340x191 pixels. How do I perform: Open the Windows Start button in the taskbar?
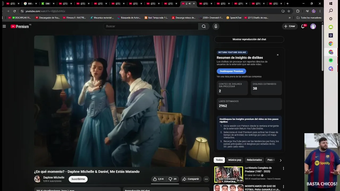(x=331, y=4)
